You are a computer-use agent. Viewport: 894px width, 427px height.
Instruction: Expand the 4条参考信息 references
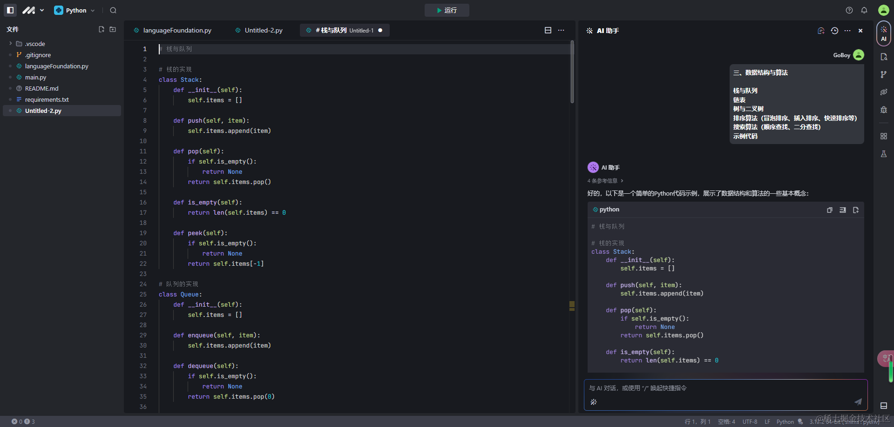pyautogui.click(x=605, y=181)
